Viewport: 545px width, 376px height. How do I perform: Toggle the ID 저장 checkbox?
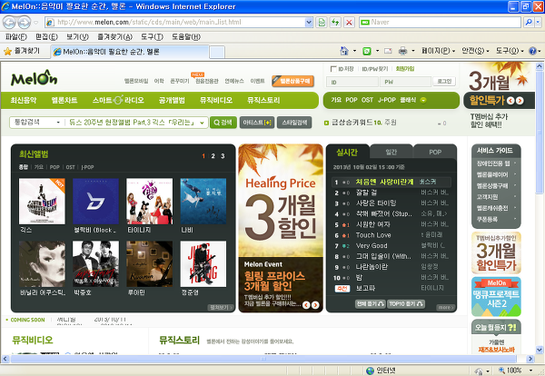click(333, 69)
